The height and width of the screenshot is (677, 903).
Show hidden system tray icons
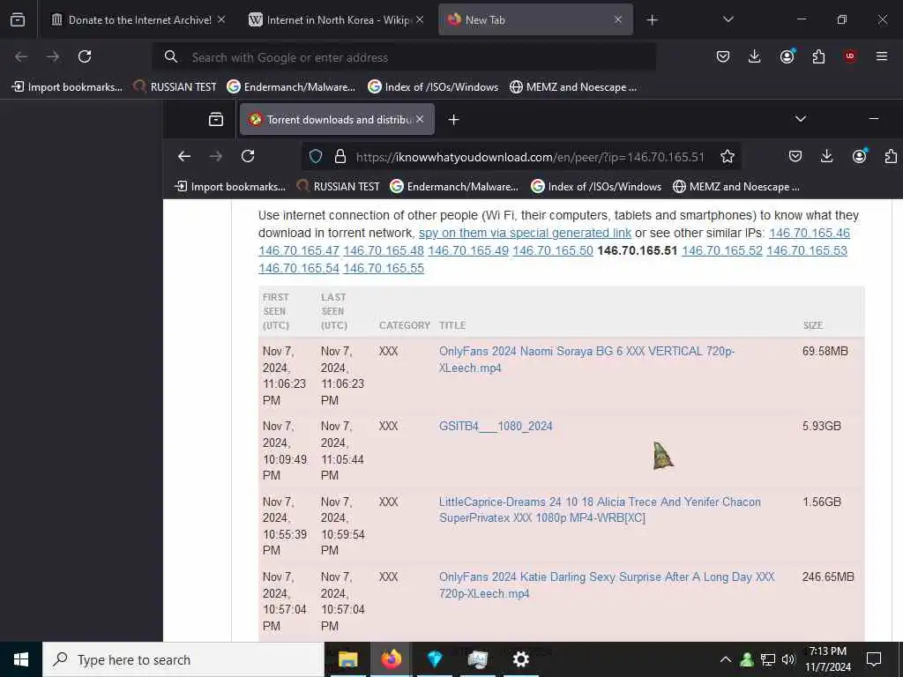click(x=726, y=659)
